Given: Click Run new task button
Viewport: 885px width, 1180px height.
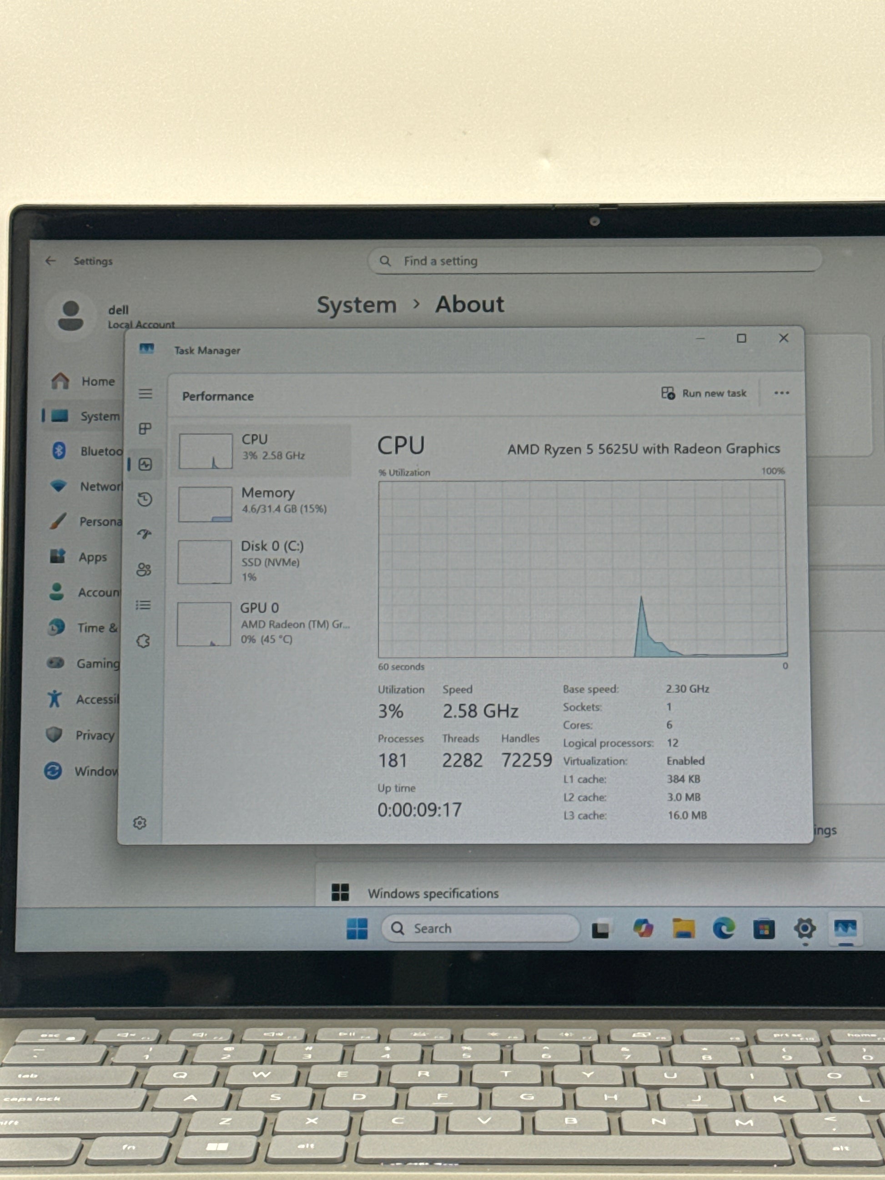Looking at the screenshot, I should [704, 393].
